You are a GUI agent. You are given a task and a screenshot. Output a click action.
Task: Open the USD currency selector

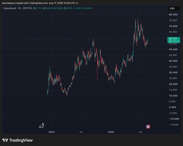click(x=174, y=8)
